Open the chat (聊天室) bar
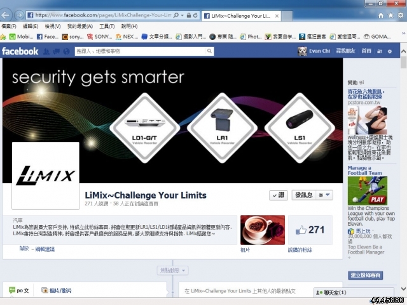The image size is (407, 305). click(x=354, y=292)
